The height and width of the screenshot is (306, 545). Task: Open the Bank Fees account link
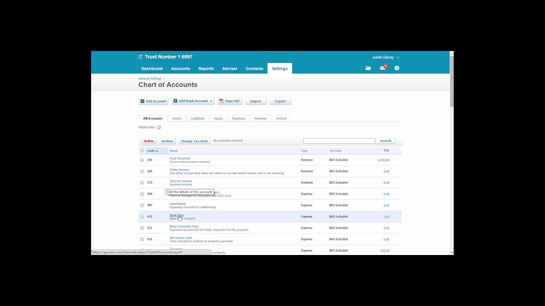(177, 215)
